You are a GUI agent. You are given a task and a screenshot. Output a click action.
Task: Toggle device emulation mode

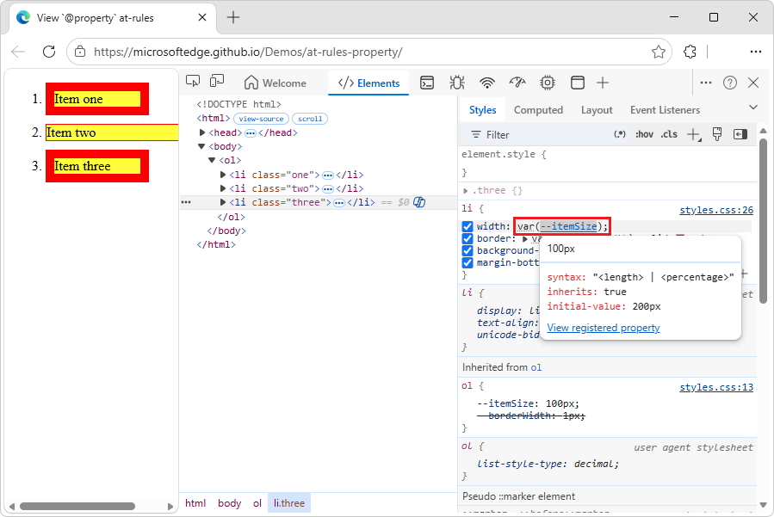(217, 82)
